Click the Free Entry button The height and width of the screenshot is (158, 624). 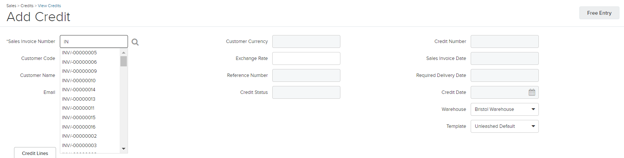(599, 13)
